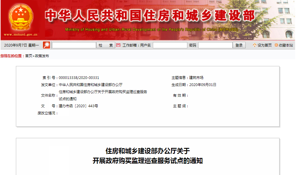Go to 首页 in the breadcrumb
This screenshot has width=296, height=175.
[x=29, y=56]
